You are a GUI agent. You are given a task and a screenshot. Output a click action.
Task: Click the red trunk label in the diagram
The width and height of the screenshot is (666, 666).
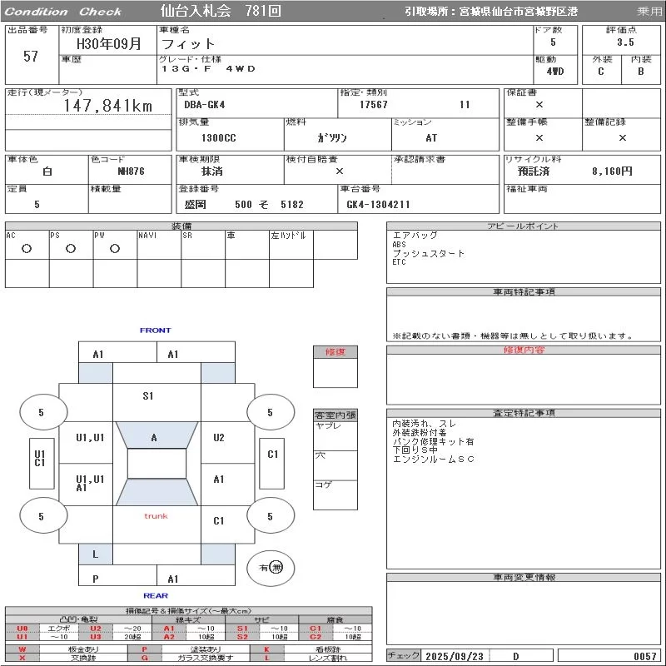[x=156, y=516]
